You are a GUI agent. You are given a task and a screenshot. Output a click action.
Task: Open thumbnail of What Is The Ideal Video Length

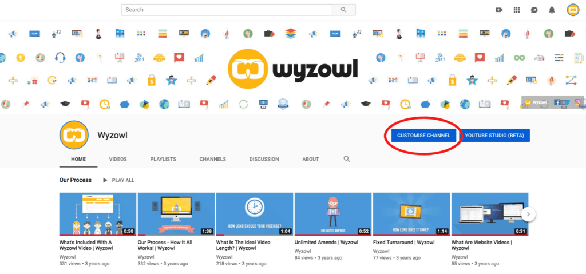(255, 214)
